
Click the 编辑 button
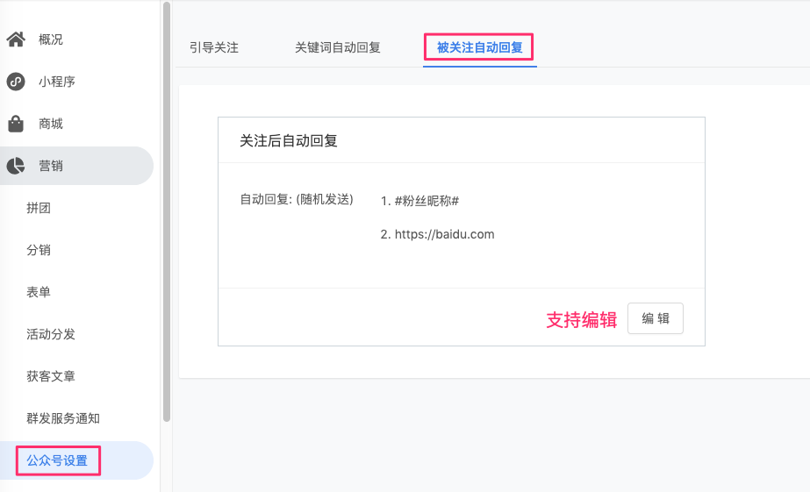point(655,318)
